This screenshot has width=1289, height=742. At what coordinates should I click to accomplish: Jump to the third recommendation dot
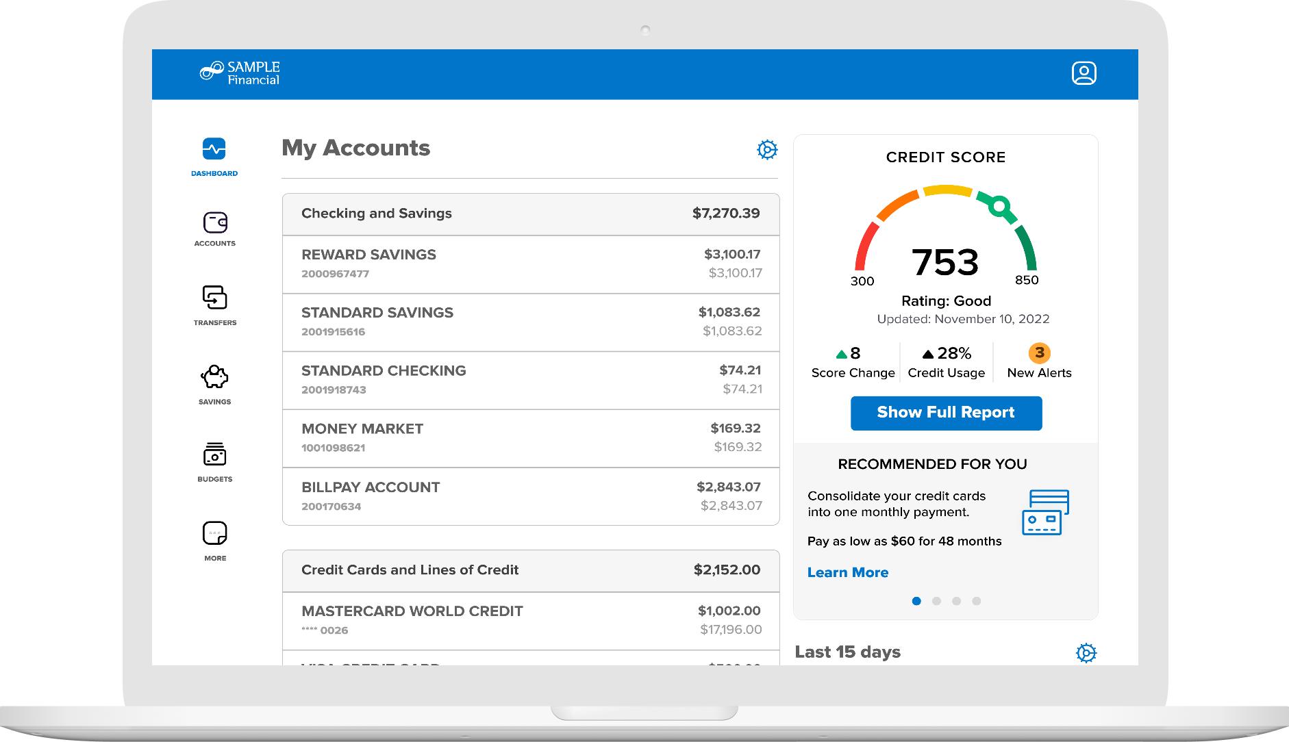(956, 601)
